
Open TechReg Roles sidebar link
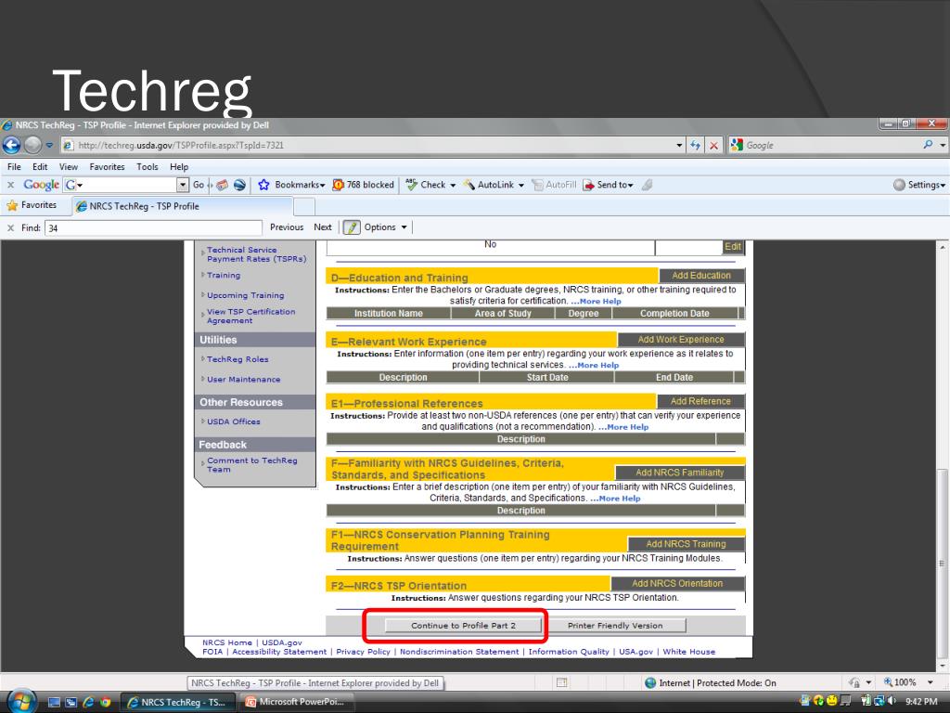237,359
